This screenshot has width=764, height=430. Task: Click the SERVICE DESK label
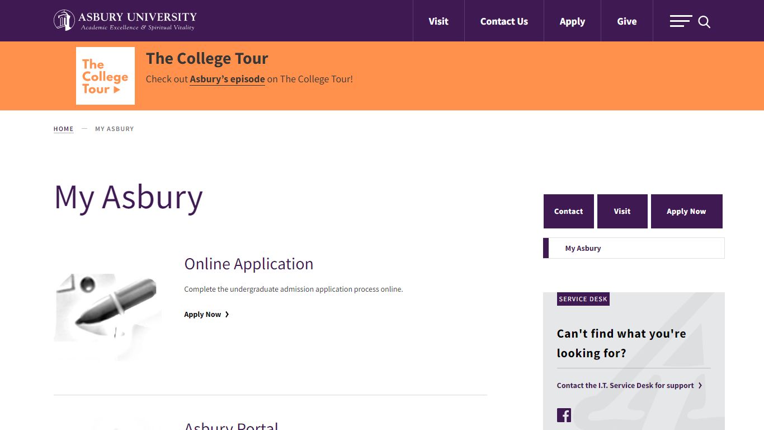coord(583,299)
